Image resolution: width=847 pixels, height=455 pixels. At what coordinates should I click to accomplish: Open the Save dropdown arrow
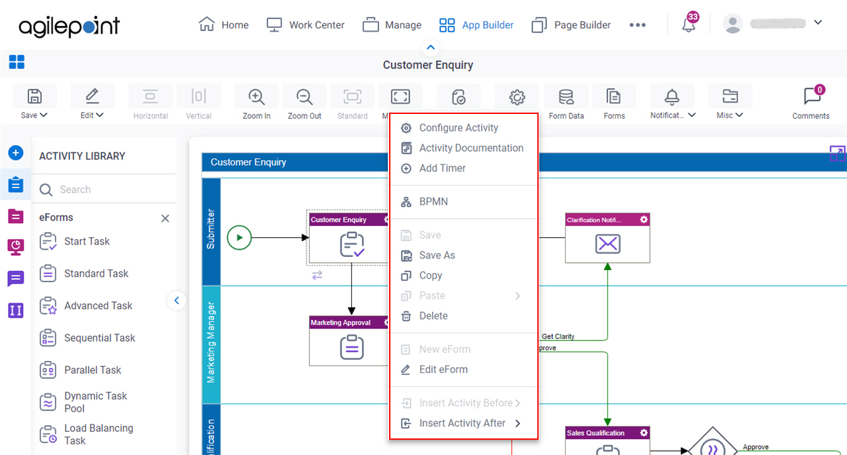(x=44, y=115)
